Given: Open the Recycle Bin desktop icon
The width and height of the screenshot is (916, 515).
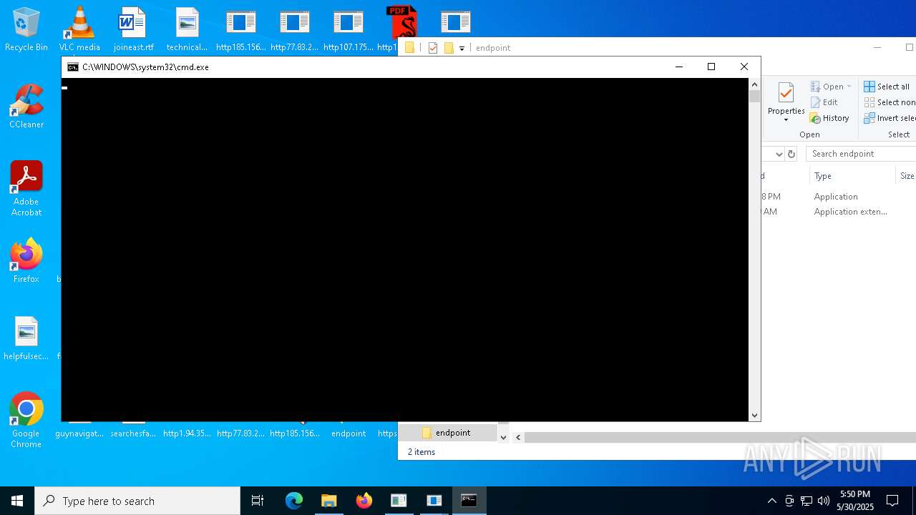Looking at the screenshot, I should tap(26, 29).
